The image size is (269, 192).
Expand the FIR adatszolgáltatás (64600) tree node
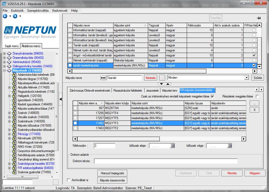click(x=10, y=168)
